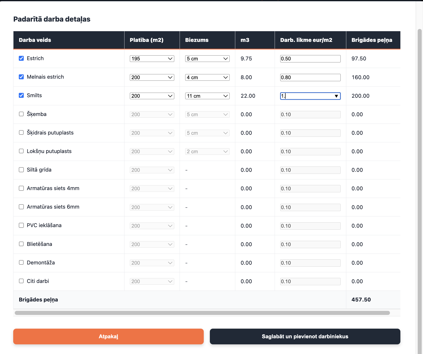Enable the Šķidrais putuplasts checkbox
Image resolution: width=423 pixels, height=354 pixels.
[x=21, y=132]
